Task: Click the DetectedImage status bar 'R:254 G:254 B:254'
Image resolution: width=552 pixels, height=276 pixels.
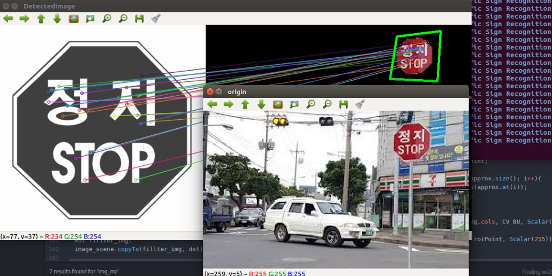Action: click(x=73, y=236)
